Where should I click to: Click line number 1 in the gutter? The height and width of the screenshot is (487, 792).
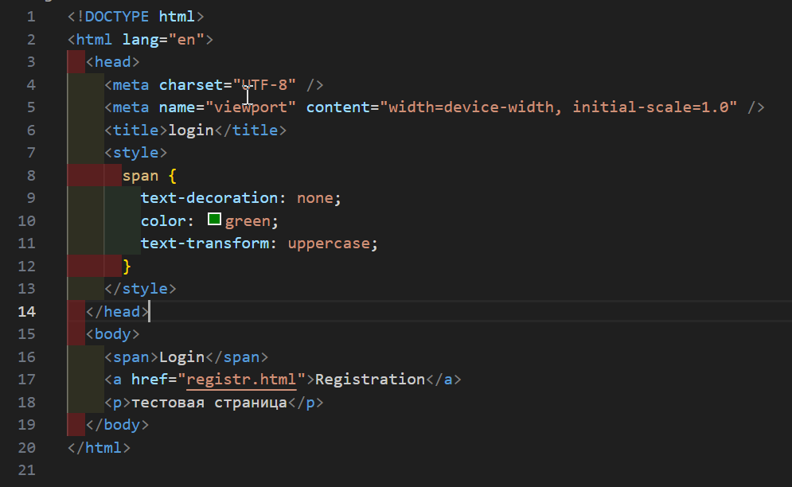30,16
